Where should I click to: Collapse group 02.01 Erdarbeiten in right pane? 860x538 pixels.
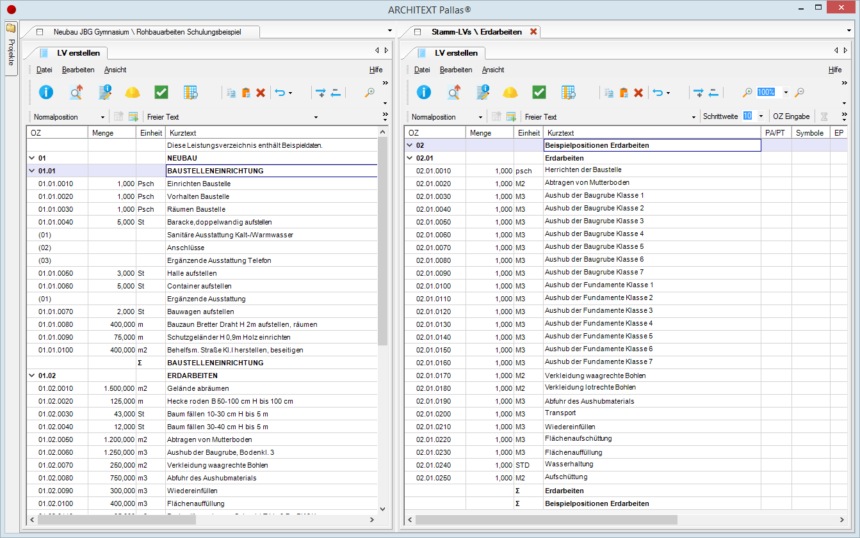[410, 158]
